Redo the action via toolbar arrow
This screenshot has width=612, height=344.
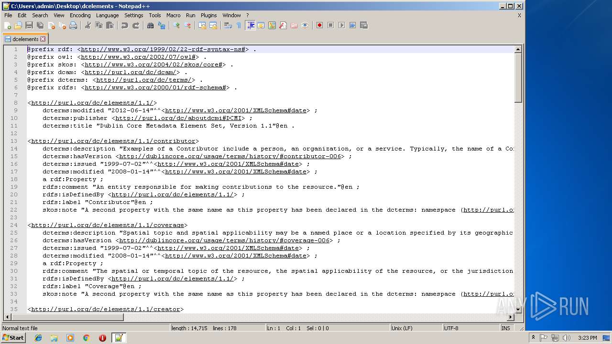136,25
